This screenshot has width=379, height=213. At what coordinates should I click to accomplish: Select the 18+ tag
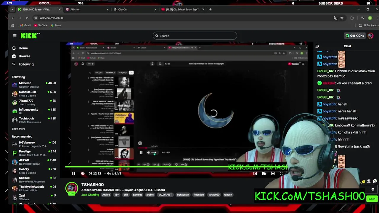coord(117,195)
